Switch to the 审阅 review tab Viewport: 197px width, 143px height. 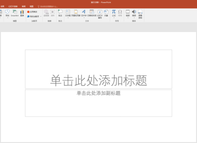[24, 6]
